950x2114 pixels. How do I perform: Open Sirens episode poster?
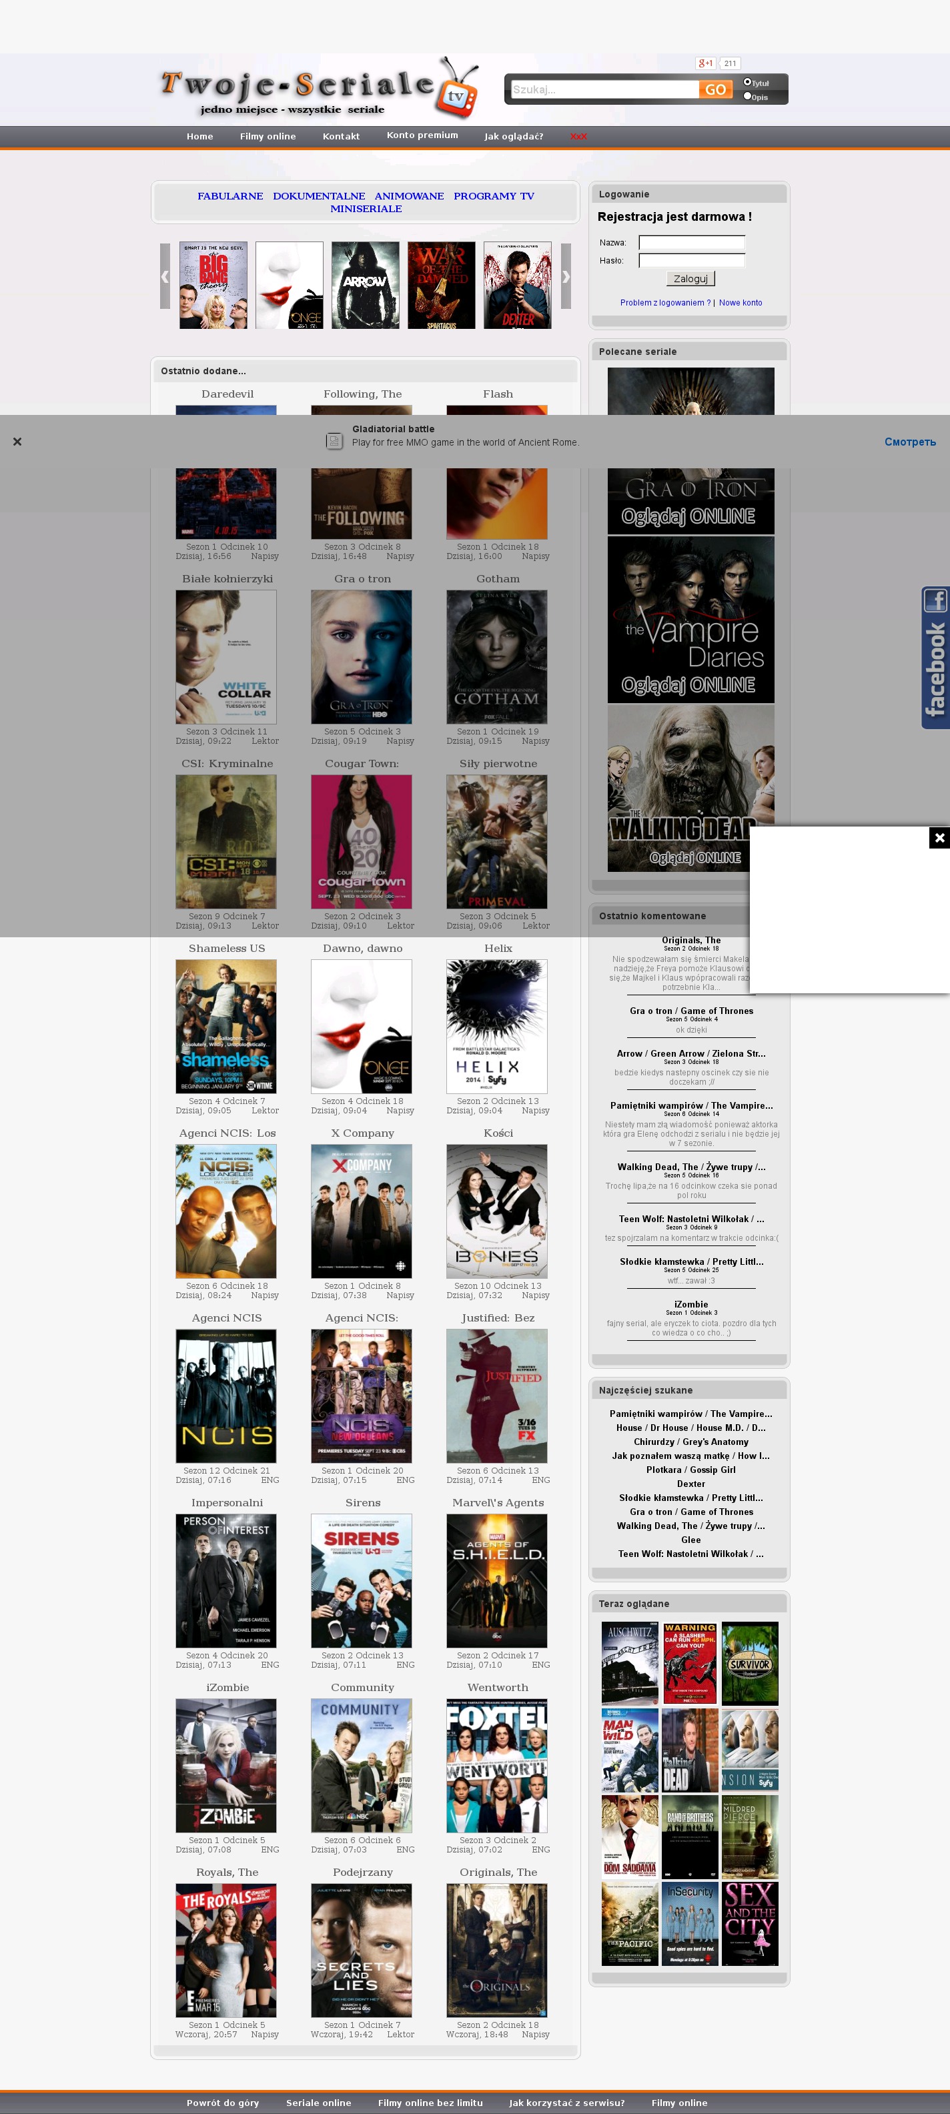(x=362, y=1580)
